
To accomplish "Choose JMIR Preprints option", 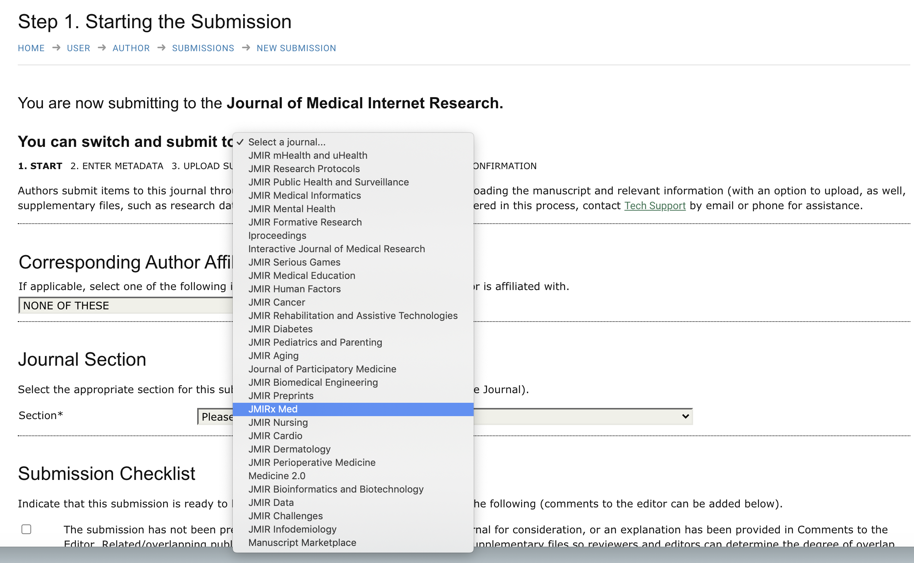I will click(x=281, y=396).
